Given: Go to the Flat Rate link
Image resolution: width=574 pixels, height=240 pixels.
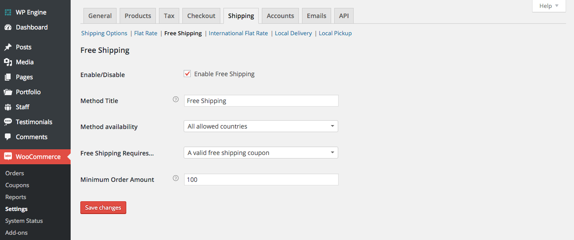Looking at the screenshot, I should tap(146, 33).
